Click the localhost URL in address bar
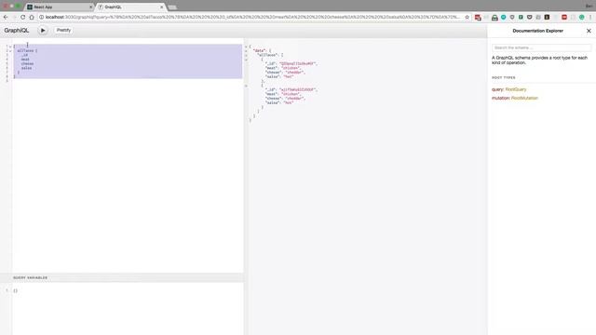596x335 pixels. point(252,17)
